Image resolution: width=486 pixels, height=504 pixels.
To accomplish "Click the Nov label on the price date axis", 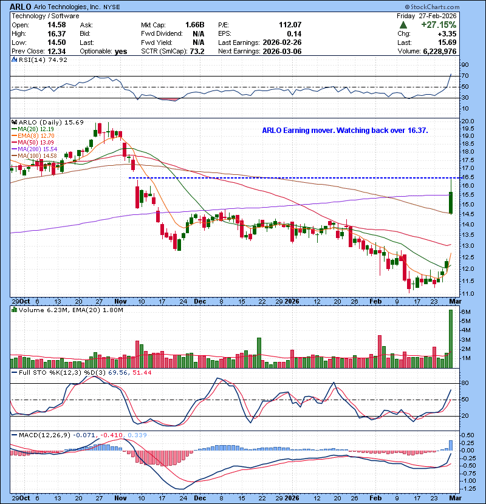I will coord(120,302).
